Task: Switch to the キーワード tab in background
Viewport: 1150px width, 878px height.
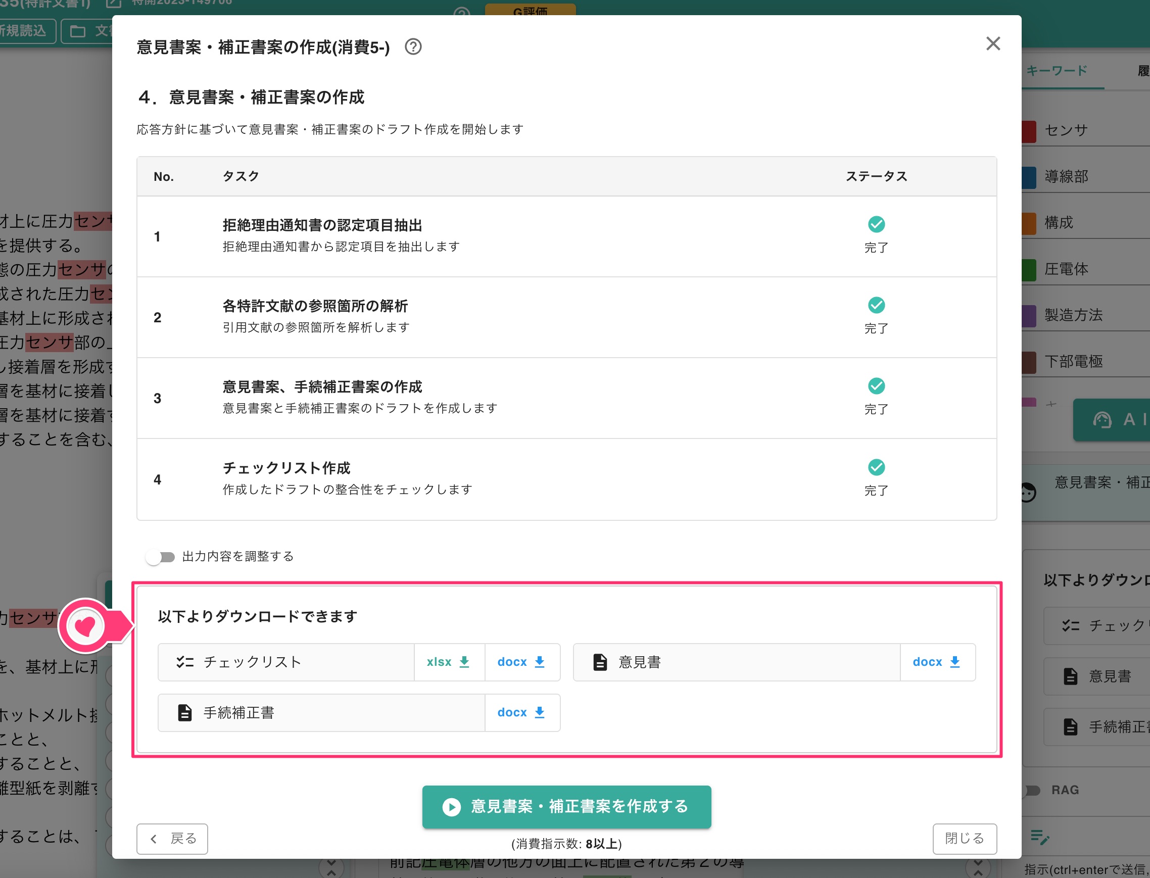Action: pos(1057,71)
